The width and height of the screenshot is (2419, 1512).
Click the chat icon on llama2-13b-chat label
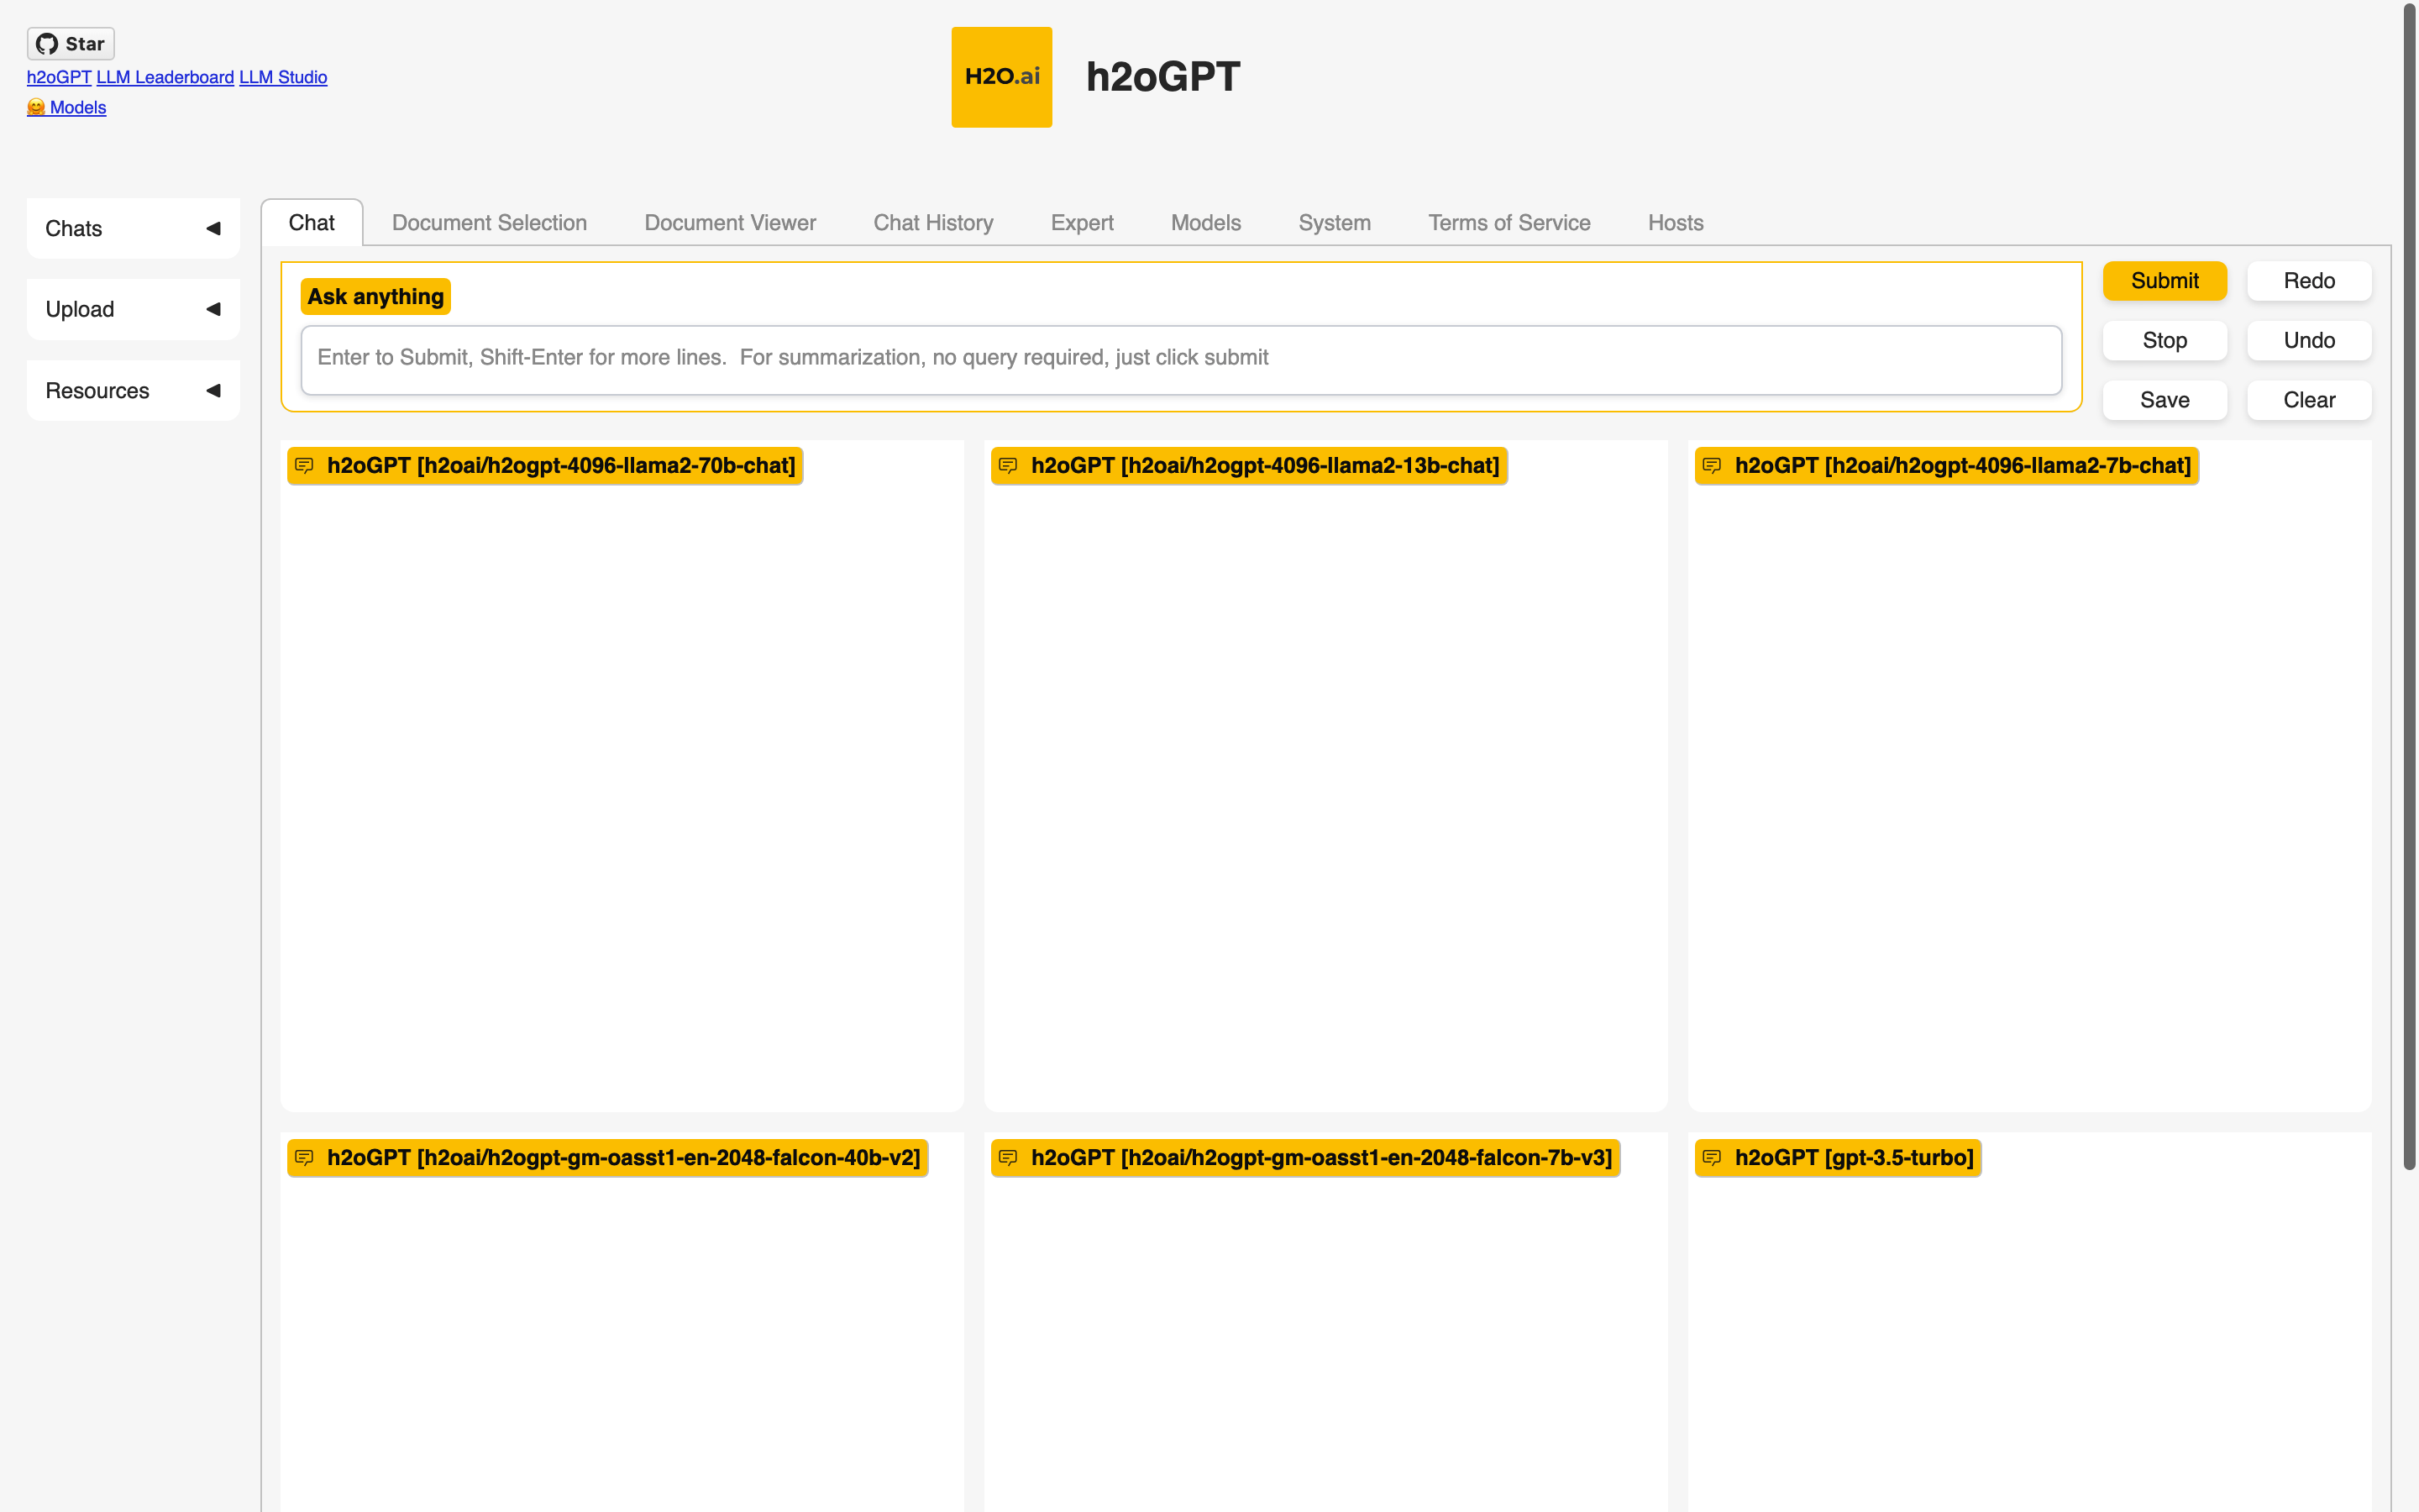coord(1009,465)
